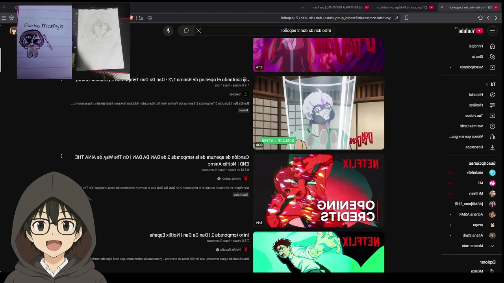Clear the search query with the X
This screenshot has width=504, height=283.
click(x=199, y=31)
